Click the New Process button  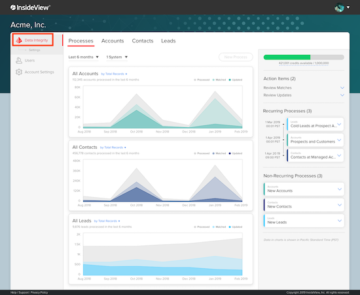236,57
